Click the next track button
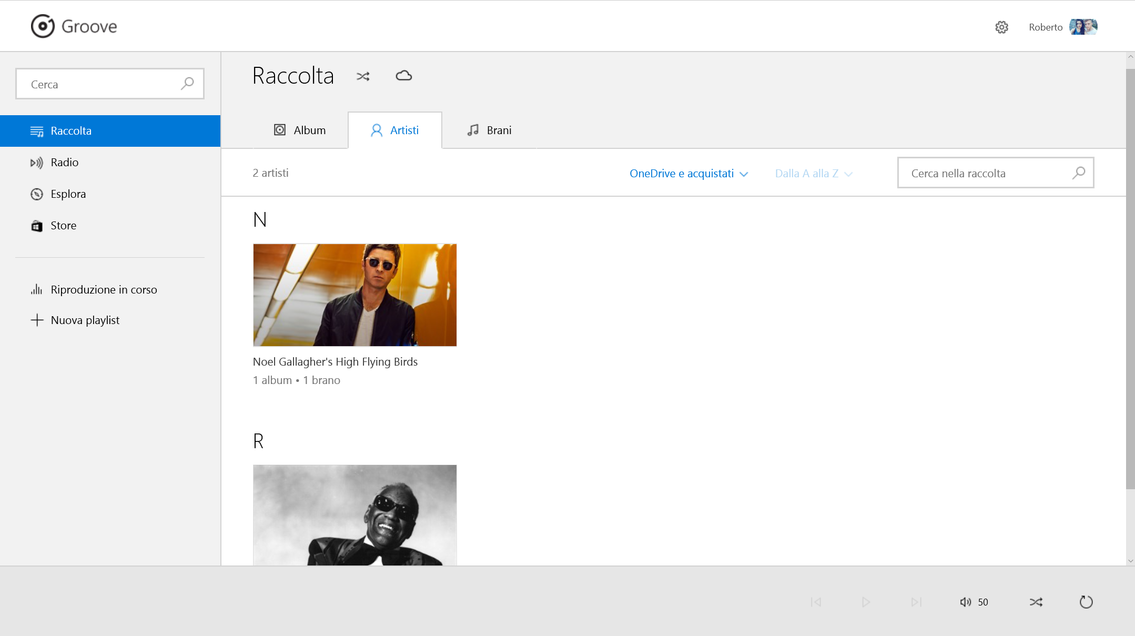 [x=916, y=602]
